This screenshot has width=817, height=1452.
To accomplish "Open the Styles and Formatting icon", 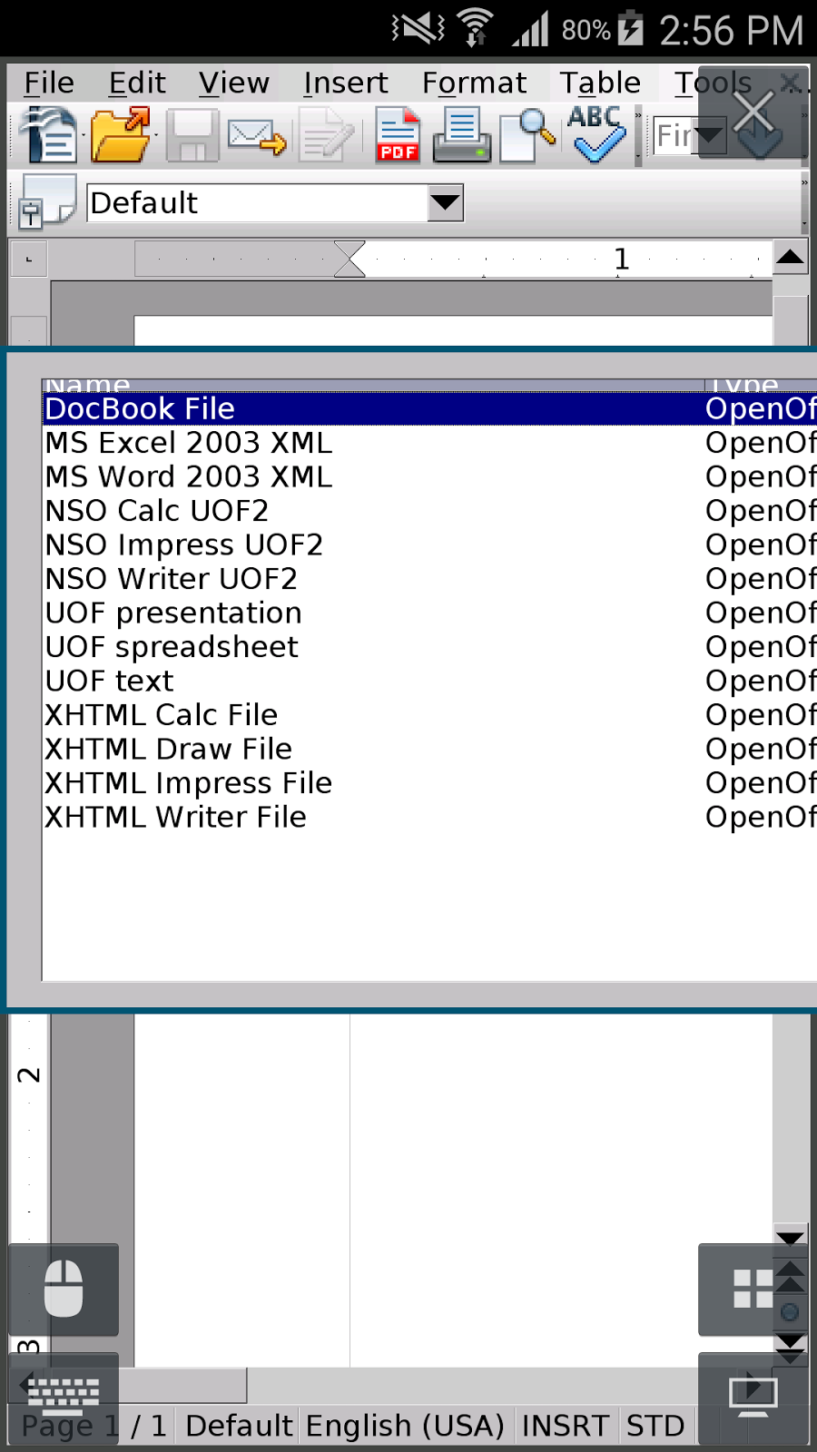I will (x=46, y=201).
